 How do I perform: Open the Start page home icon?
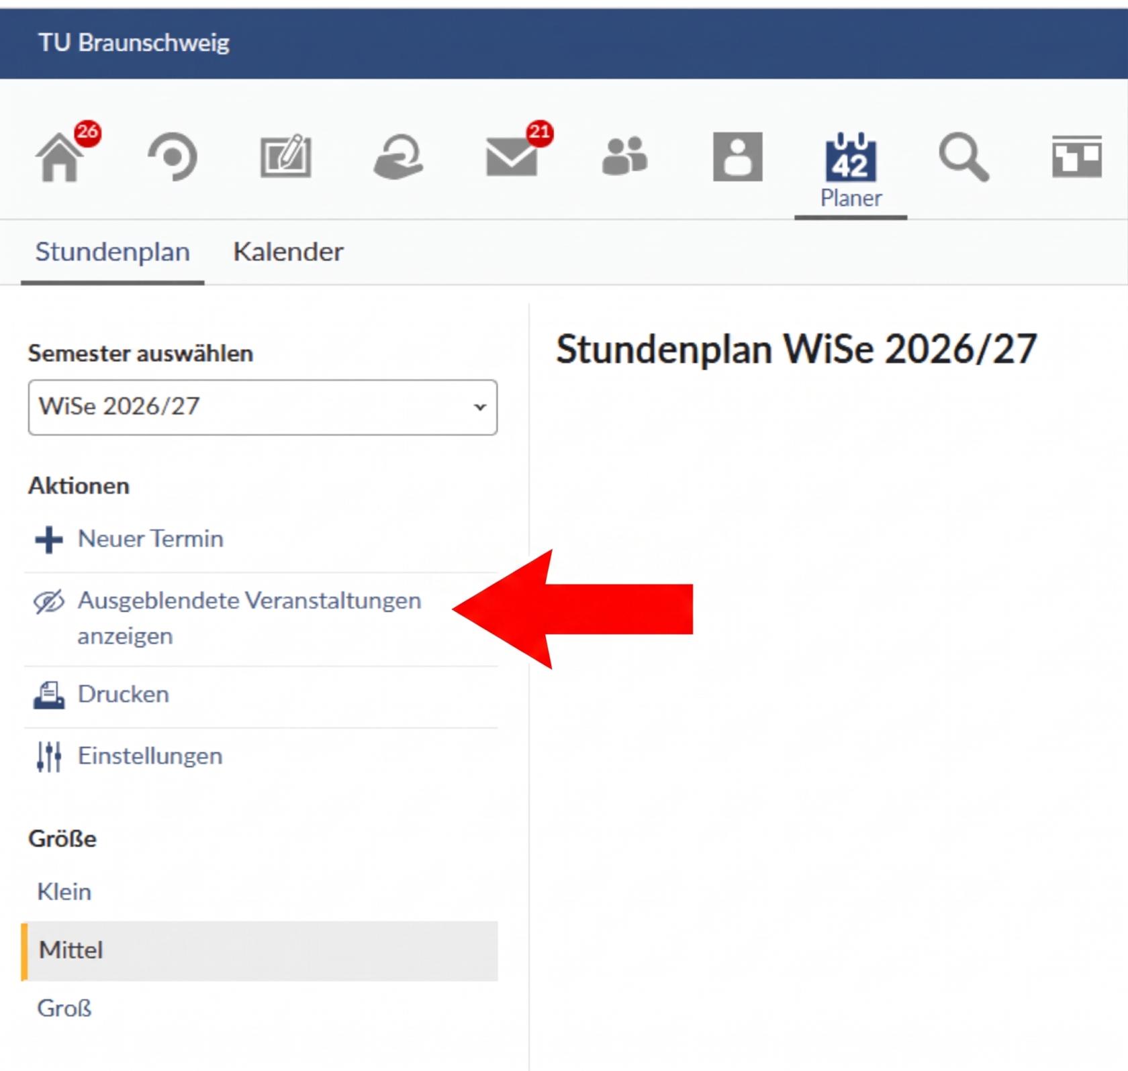click(60, 157)
